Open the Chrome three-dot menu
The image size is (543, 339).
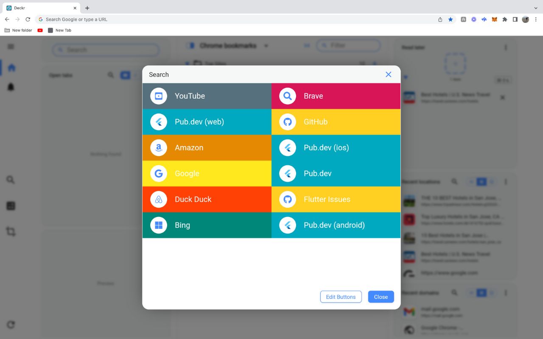coord(536,19)
